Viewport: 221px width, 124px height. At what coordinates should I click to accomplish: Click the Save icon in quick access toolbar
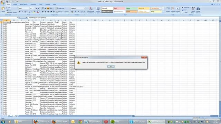(x=7, y=2)
